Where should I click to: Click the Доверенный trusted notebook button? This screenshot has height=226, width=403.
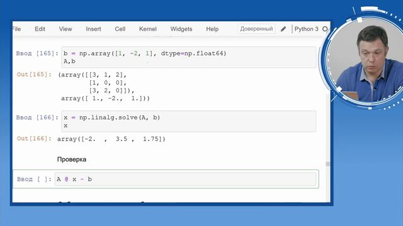256,29
